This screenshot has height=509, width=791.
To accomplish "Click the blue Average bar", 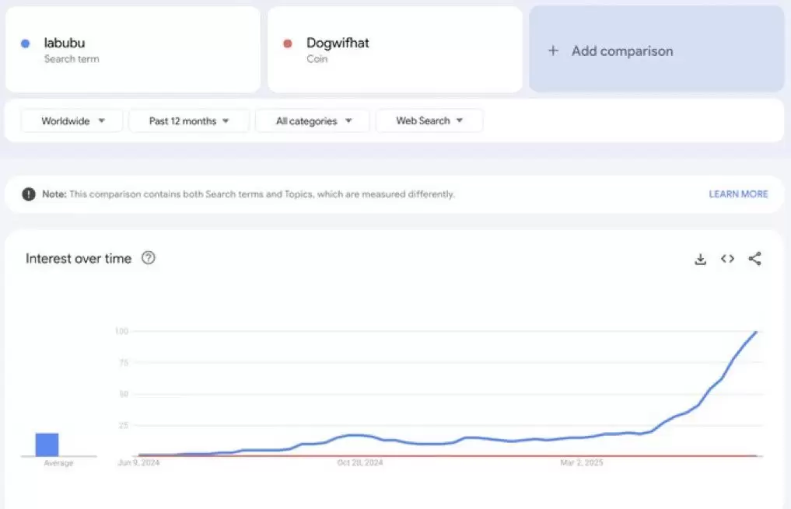I will pyautogui.click(x=47, y=445).
